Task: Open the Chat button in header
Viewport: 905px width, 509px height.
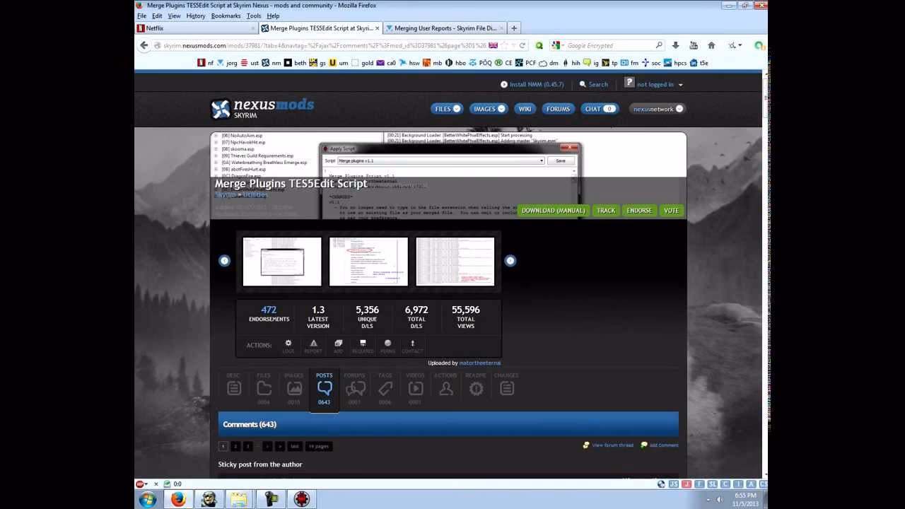Action: (600, 109)
